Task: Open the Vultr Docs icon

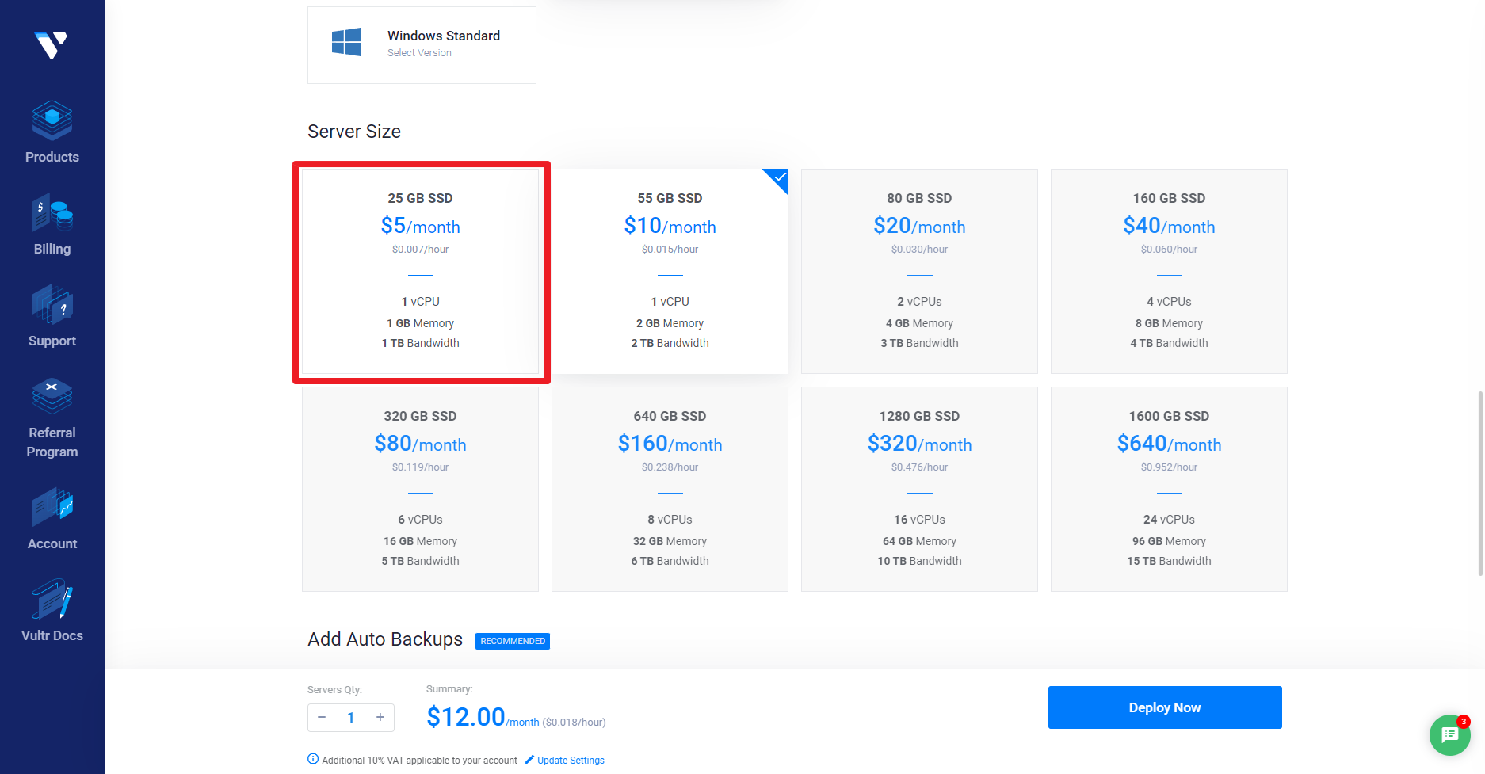Action: 52,599
